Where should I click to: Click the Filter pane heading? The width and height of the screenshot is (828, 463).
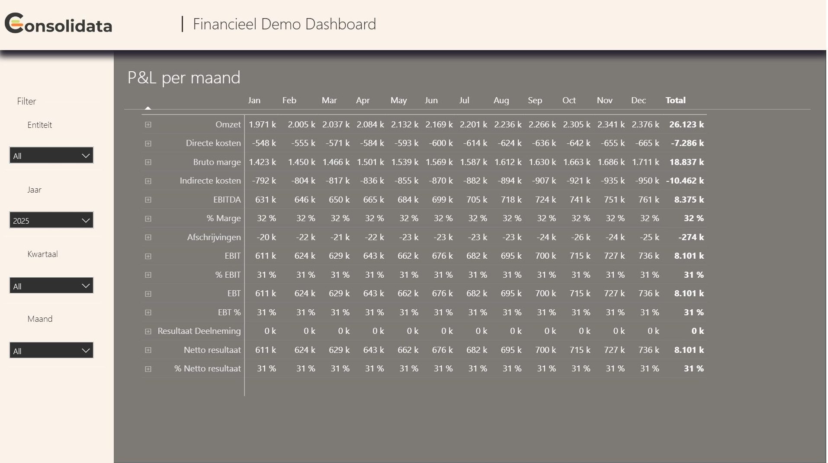tap(26, 101)
